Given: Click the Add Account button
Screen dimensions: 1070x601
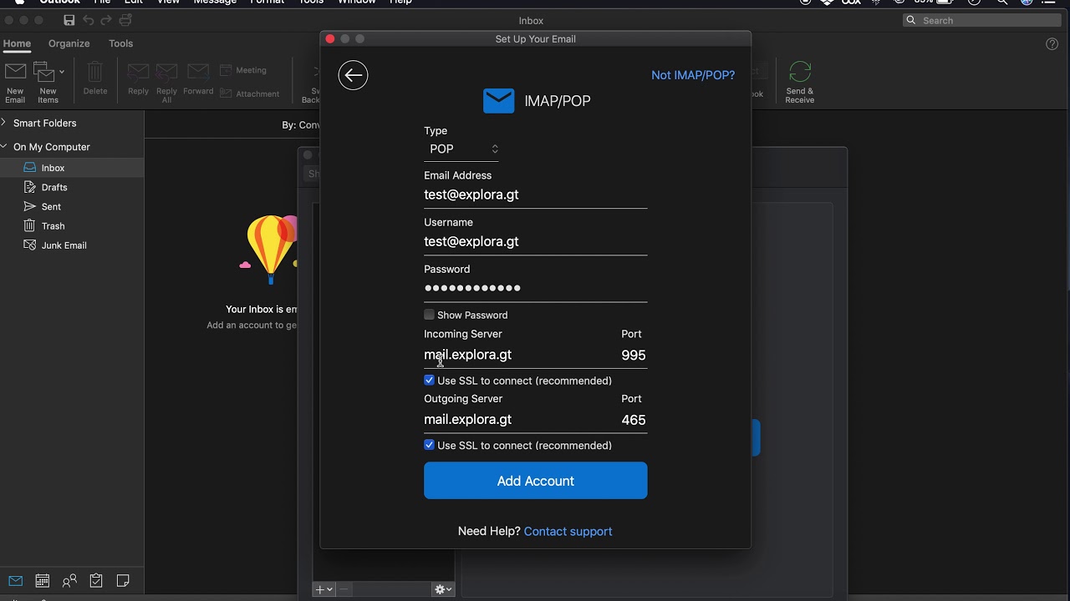Looking at the screenshot, I should (536, 481).
